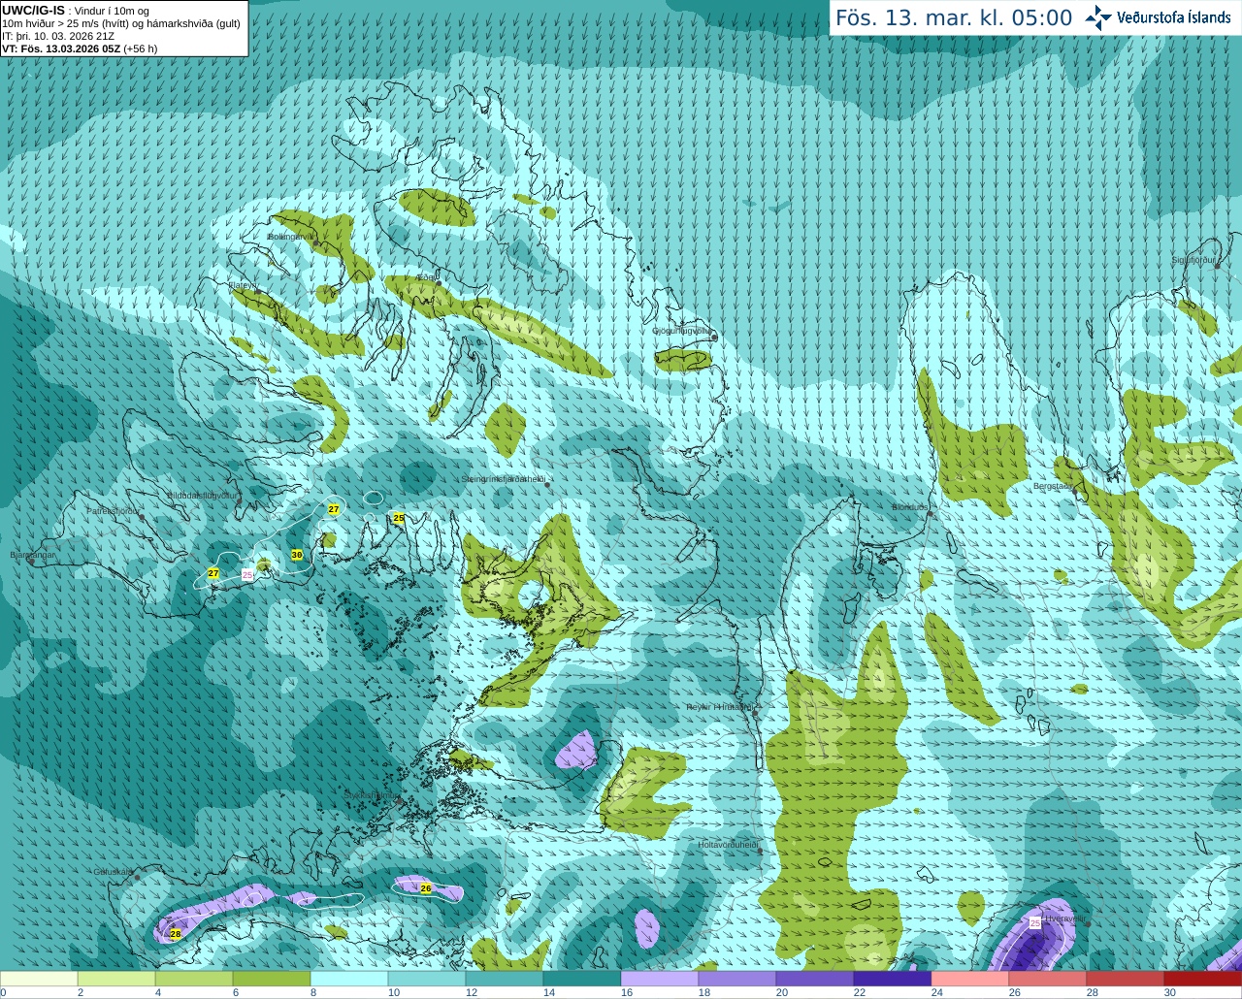
Task: Select the Reykir í Hrútafirði label
Action: 719,707
